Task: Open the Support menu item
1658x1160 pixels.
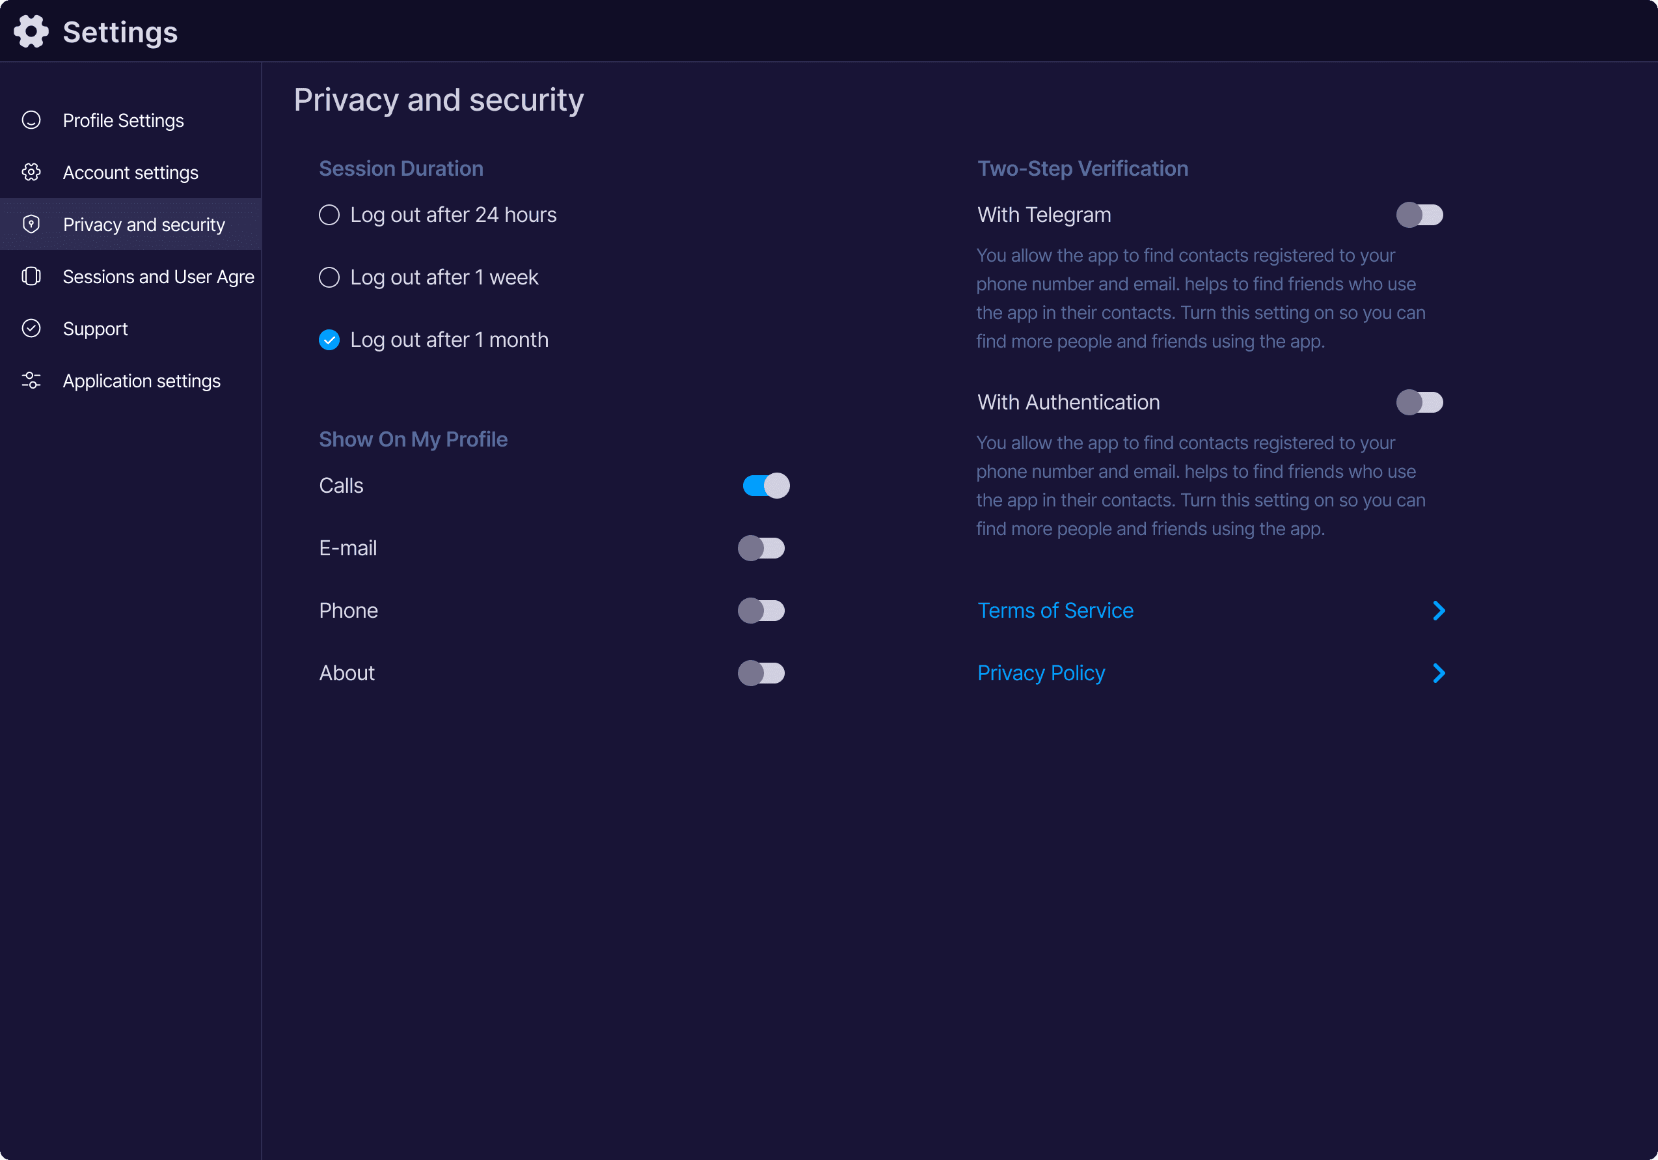Action: [95, 329]
